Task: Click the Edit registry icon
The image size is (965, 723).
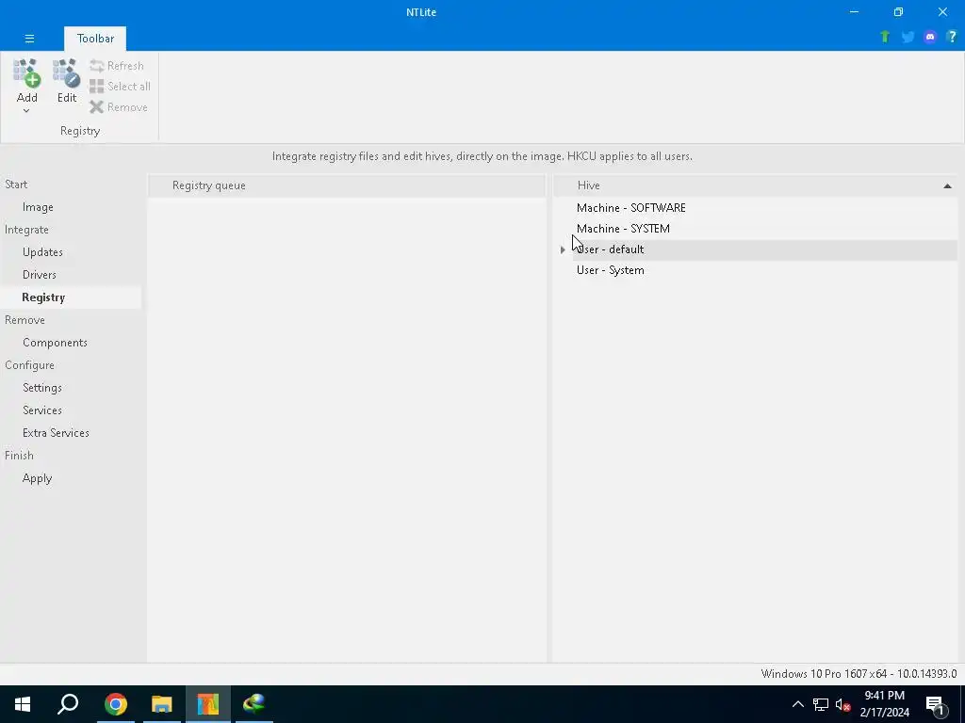Action: 67,73
